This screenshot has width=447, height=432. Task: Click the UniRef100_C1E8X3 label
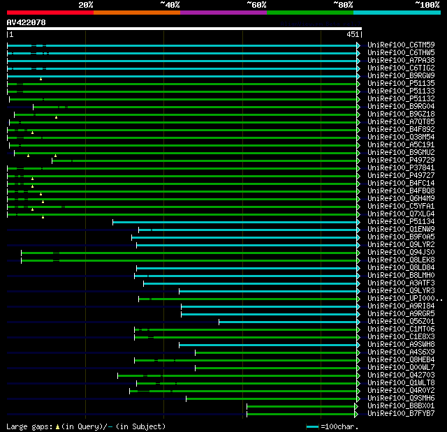[401, 337]
